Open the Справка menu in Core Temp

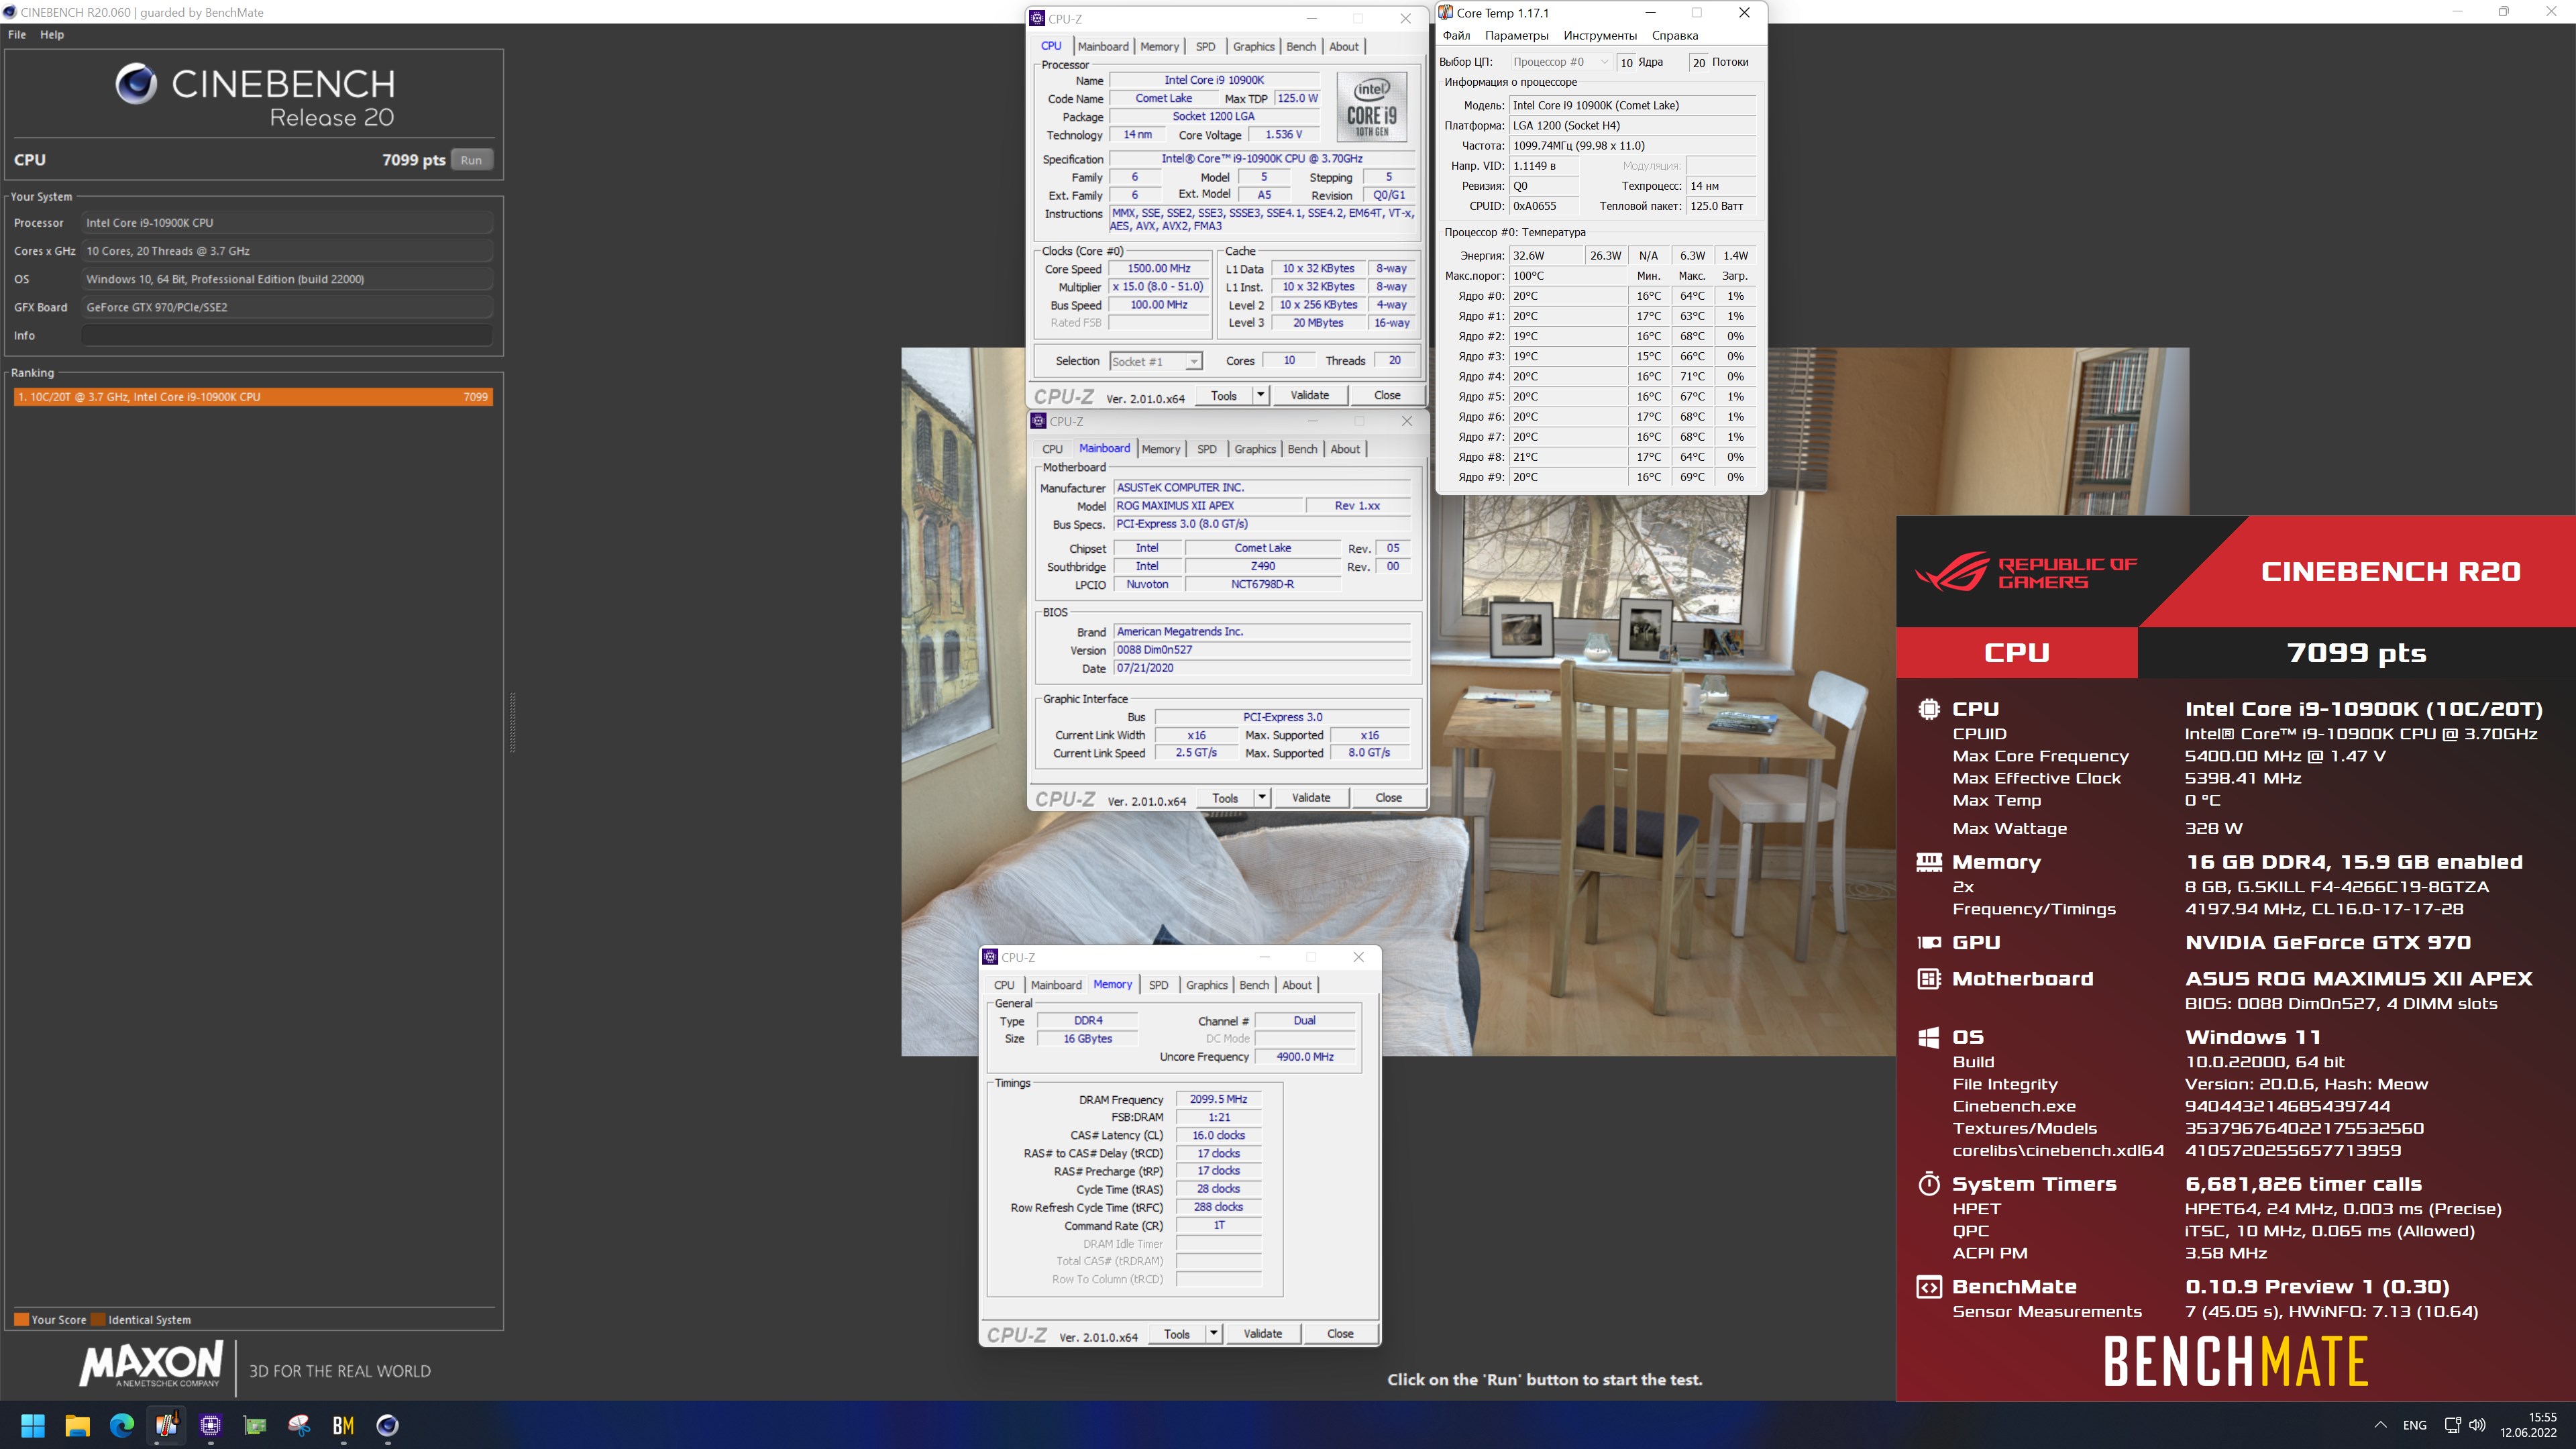(1675, 35)
